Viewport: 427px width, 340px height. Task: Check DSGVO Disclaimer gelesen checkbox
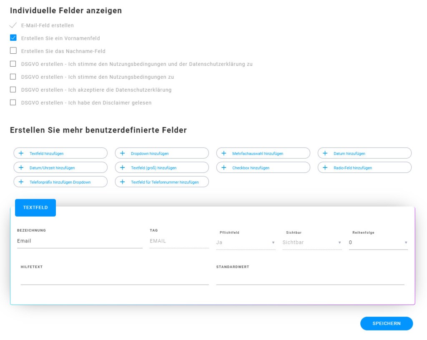pyautogui.click(x=13, y=102)
